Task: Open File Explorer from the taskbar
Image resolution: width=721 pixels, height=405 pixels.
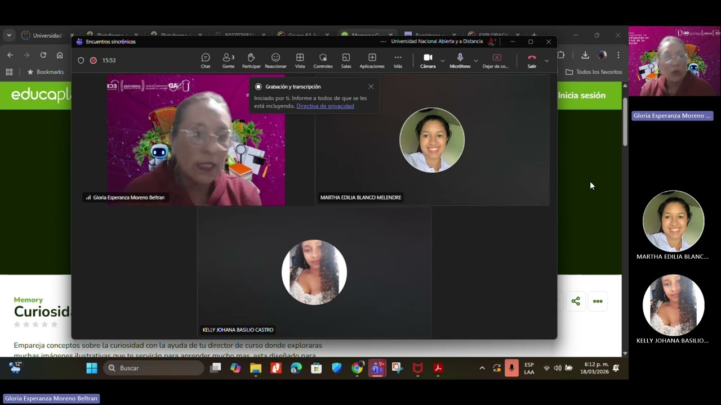Action: (256, 368)
